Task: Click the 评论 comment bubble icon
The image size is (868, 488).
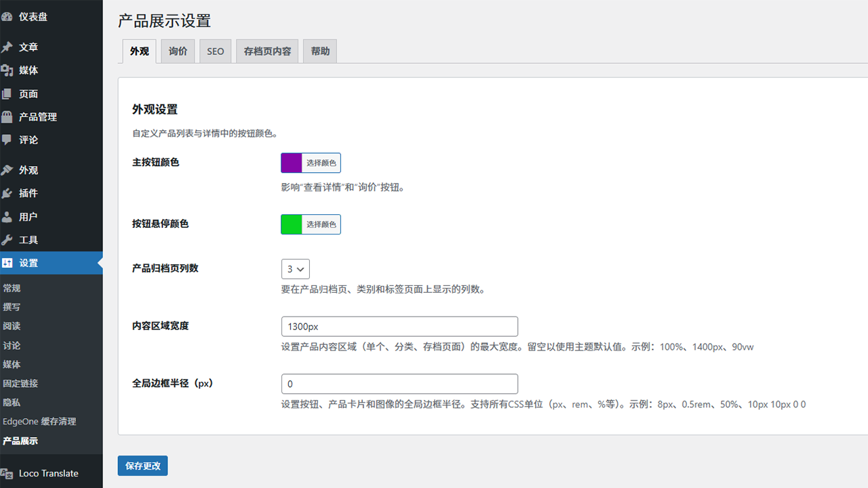Action: [7, 140]
